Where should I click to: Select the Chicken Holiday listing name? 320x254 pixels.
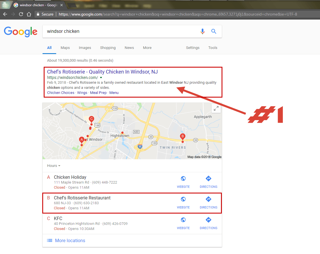coord(70,177)
